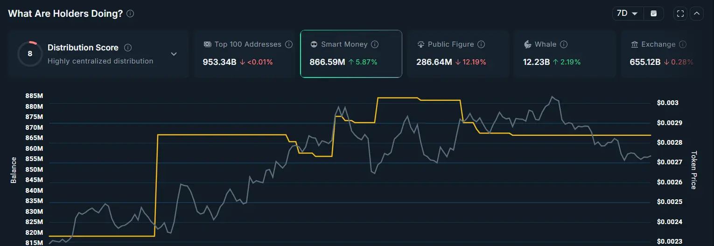Click Whale info icon
714x246 pixels.
(564, 44)
